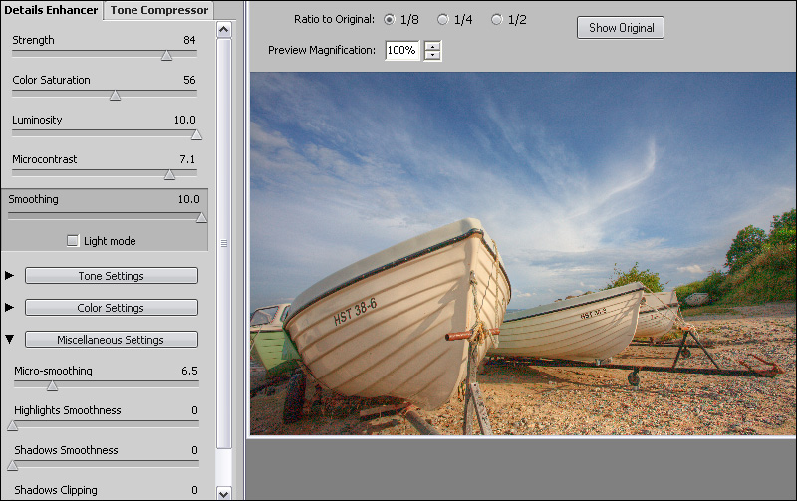Open the Color Settings section button
Screen dimensions: 797x501
coord(111,308)
